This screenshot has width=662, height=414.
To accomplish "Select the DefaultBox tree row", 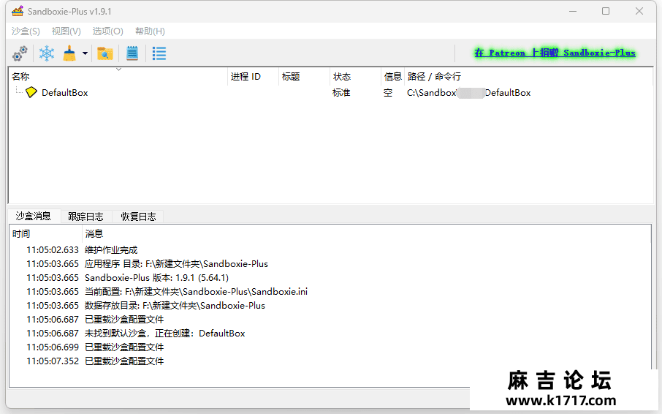I will click(x=330, y=92).
